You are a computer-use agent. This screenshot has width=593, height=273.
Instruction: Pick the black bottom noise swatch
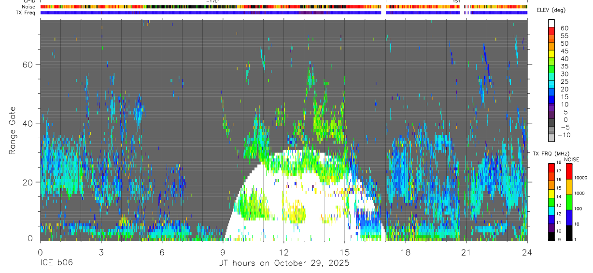point(569,233)
